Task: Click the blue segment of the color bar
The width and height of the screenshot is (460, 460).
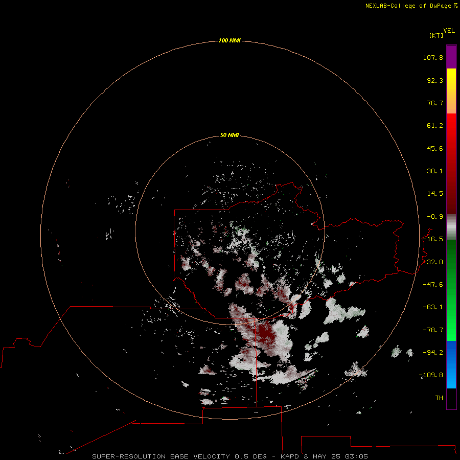Action: [451, 364]
